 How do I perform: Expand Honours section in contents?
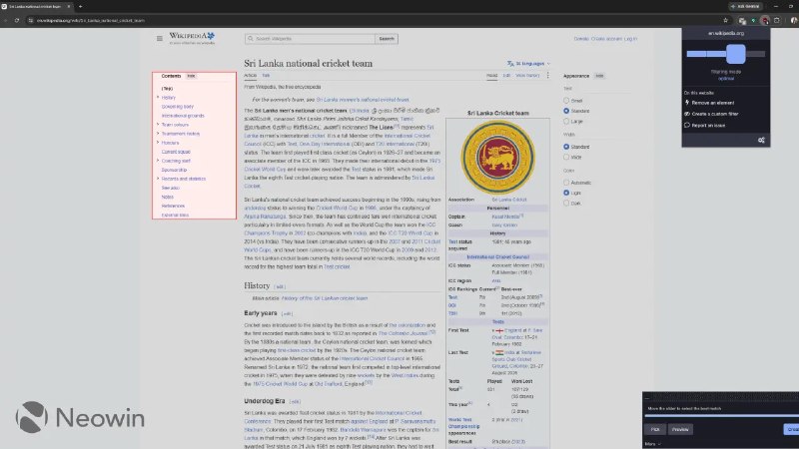tap(158, 142)
